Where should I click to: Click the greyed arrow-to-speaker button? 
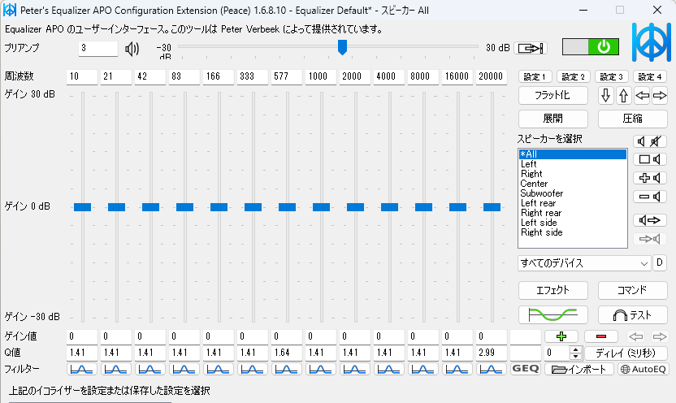650,238
